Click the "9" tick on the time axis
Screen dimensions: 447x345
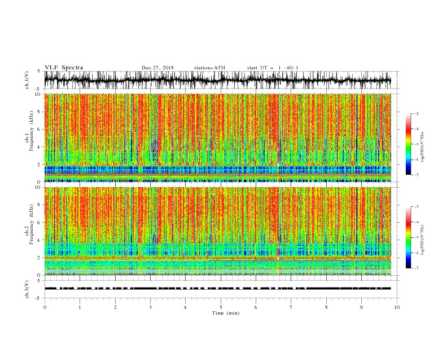[x=361, y=307]
